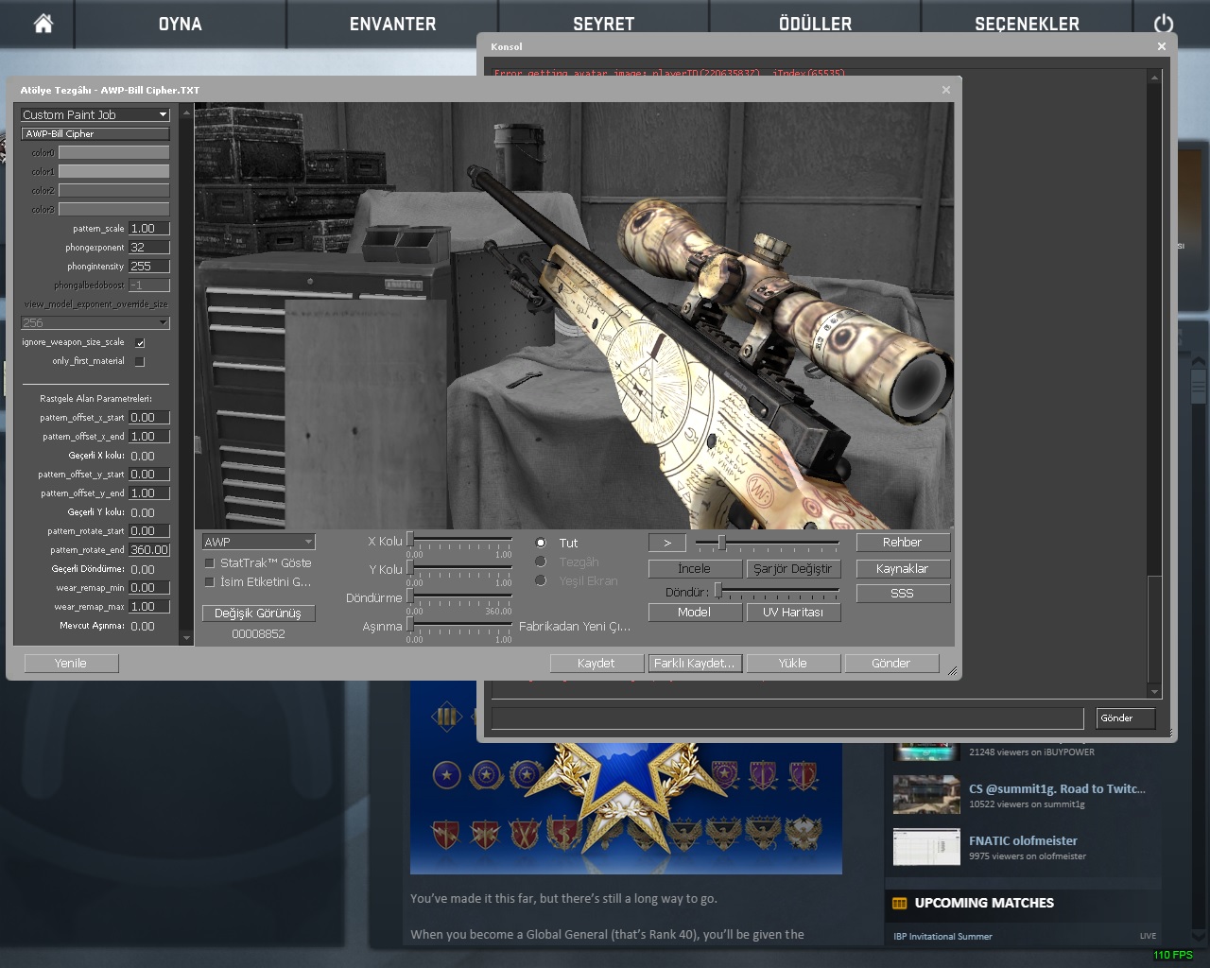This screenshot has height=968, width=1210.
Task: Toggle ignore_weapon_size_scale checkbox
Action: 140,342
